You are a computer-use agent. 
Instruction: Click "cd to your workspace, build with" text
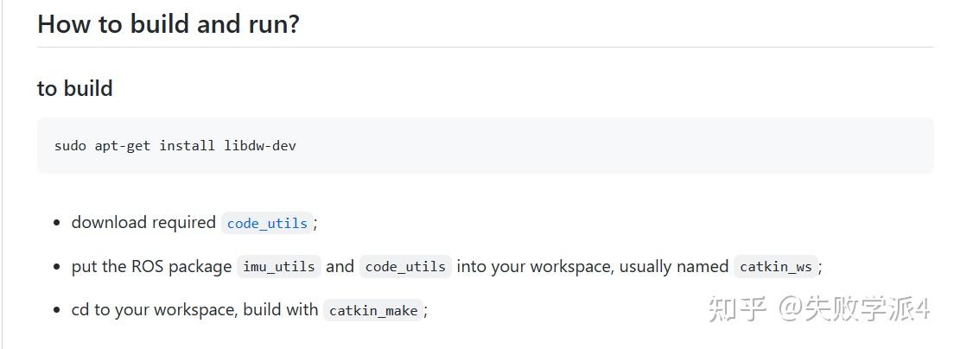pos(194,309)
